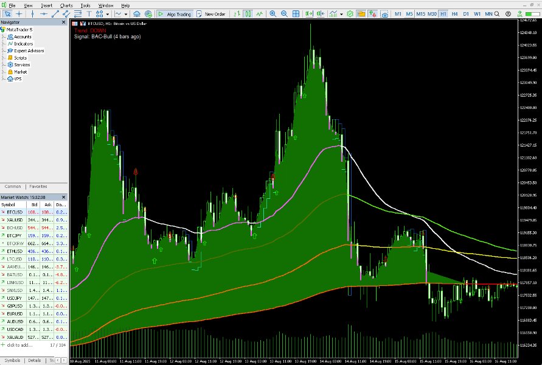Switch chart to bar chart style

(x=237, y=14)
